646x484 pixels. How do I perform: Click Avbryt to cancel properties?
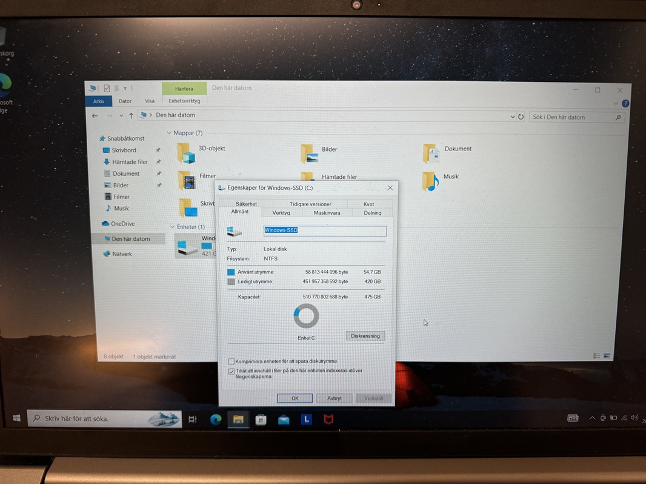334,398
